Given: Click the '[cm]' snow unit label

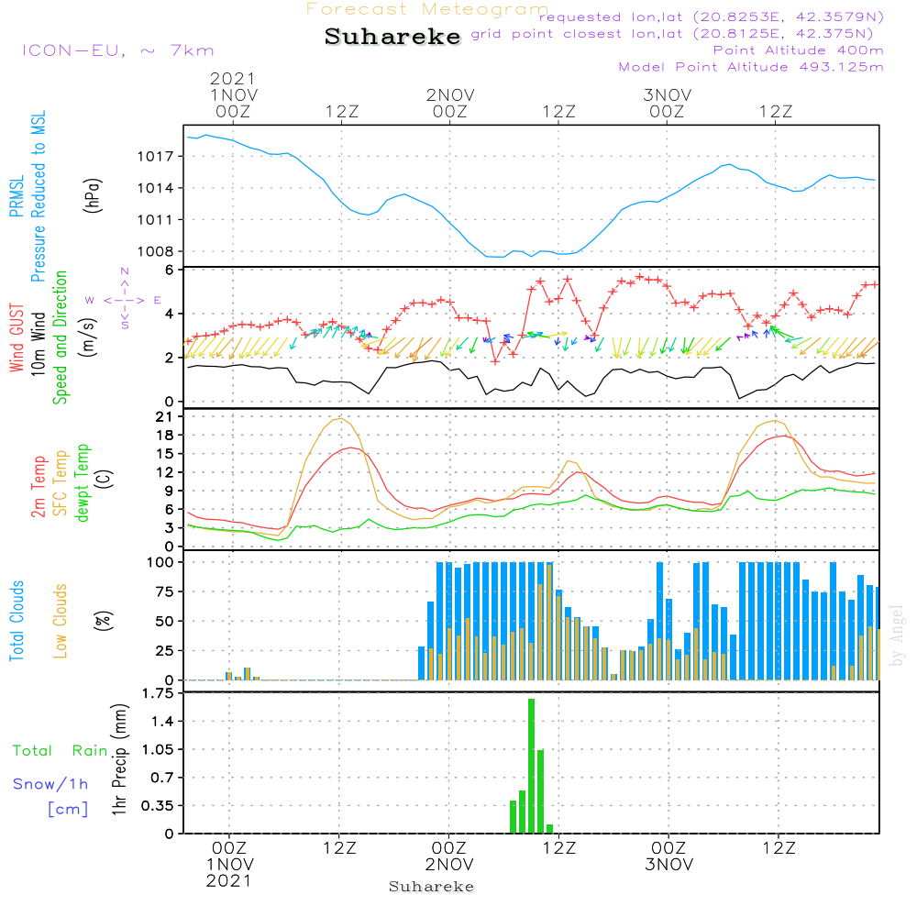Looking at the screenshot, I should [x=68, y=810].
